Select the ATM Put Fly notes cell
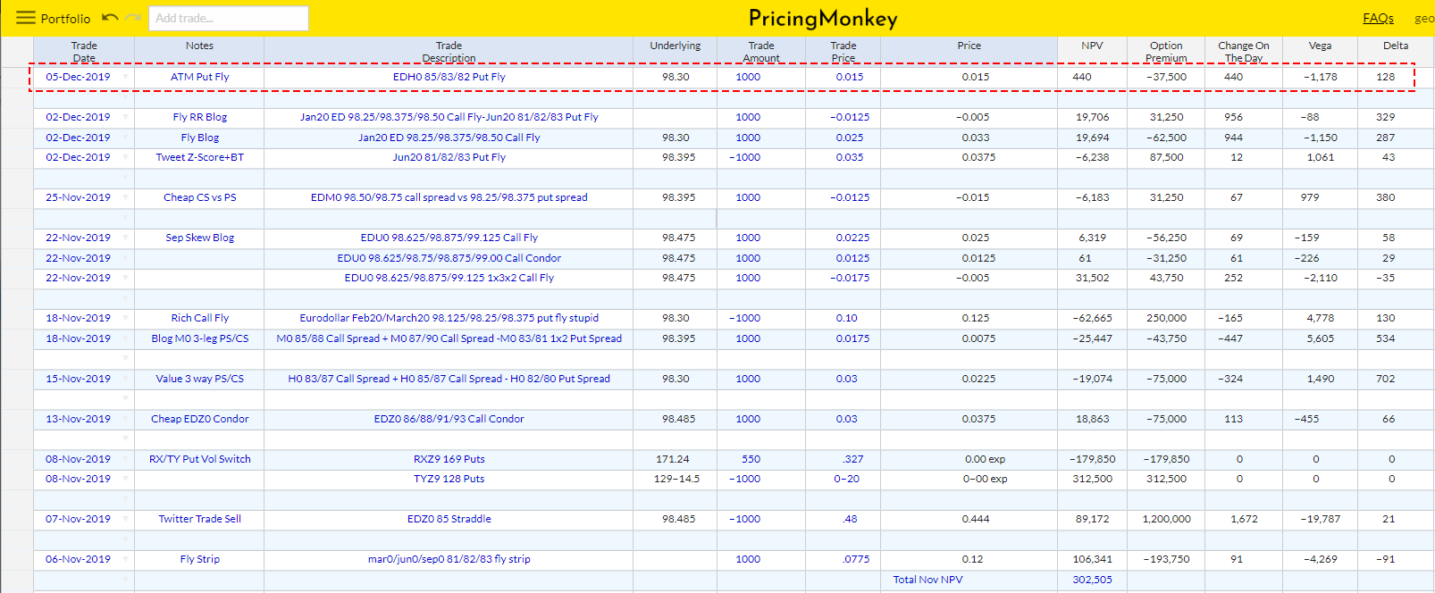The height and width of the screenshot is (593, 1435). click(x=199, y=77)
